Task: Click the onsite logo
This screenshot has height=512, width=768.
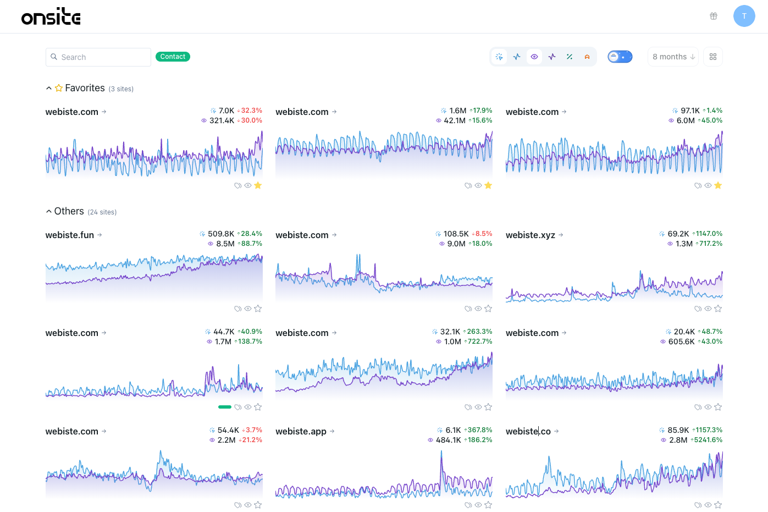Action: point(51,16)
